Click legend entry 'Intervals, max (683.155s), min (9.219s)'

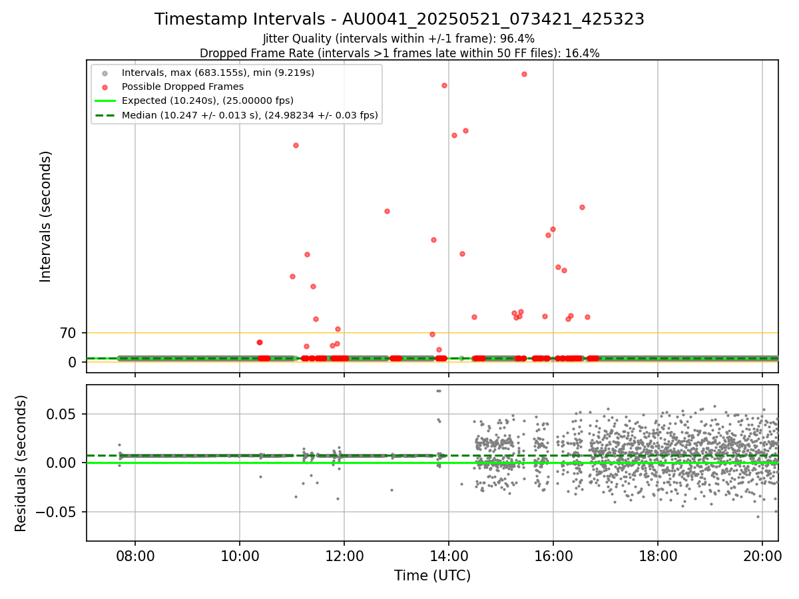pos(218,72)
